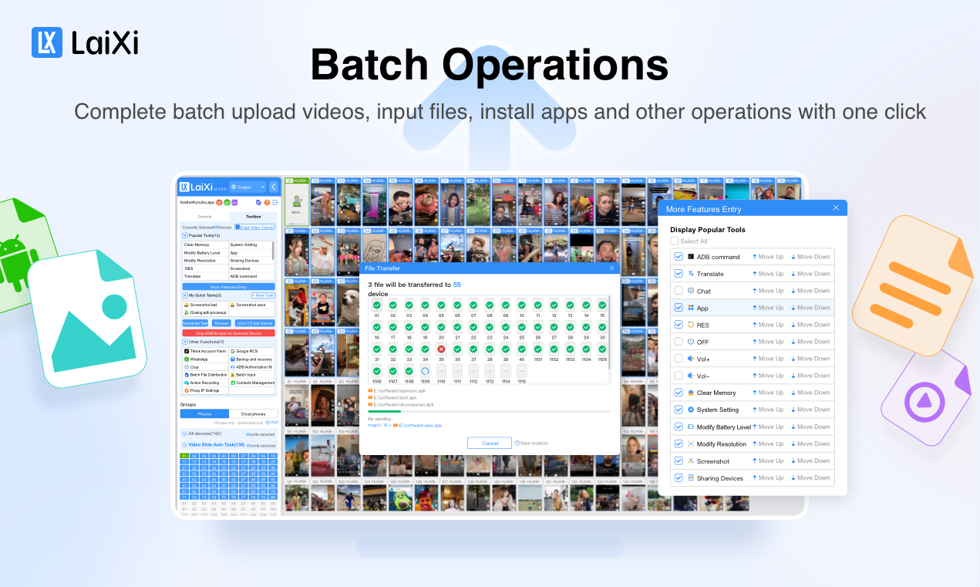Viewport: 980px width, 587px height.
Task: Check the OFF checkbox
Action: click(679, 342)
